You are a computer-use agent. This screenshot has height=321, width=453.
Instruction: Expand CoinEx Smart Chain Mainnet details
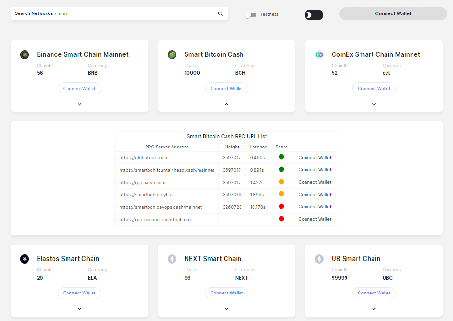tap(374, 104)
